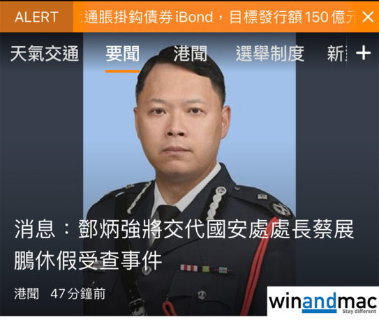This screenshot has width=379, height=320.
Task: Select the partially visible 新 tab
Action: tap(337, 54)
